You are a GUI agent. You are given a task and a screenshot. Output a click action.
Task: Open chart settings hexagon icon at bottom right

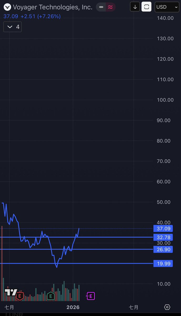[x=167, y=307]
